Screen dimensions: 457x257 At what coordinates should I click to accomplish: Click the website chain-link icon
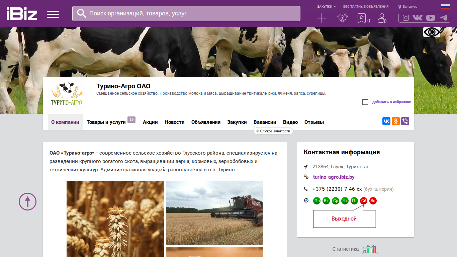pos(306,177)
